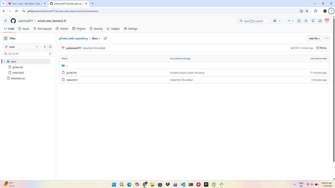Open the Windows Start button
The width and height of the screenshot is (335, 188).
(114, 184)
